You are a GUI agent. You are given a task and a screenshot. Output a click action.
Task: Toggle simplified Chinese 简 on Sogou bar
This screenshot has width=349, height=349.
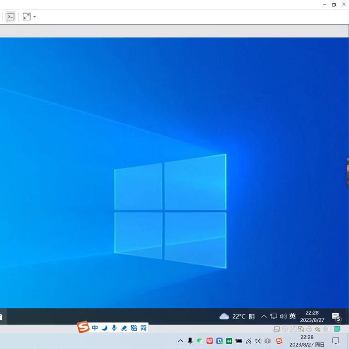pos(143,328)
